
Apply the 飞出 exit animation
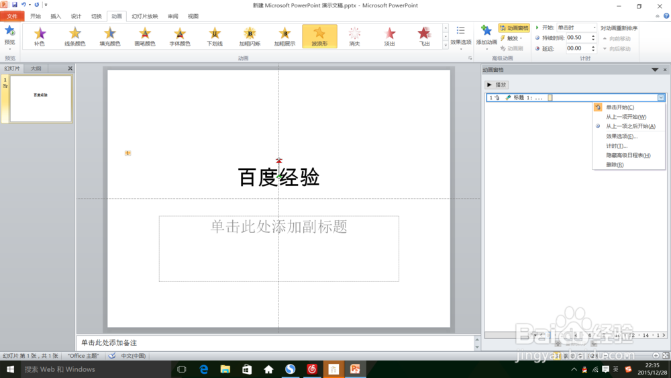click(x=424, y=36)
